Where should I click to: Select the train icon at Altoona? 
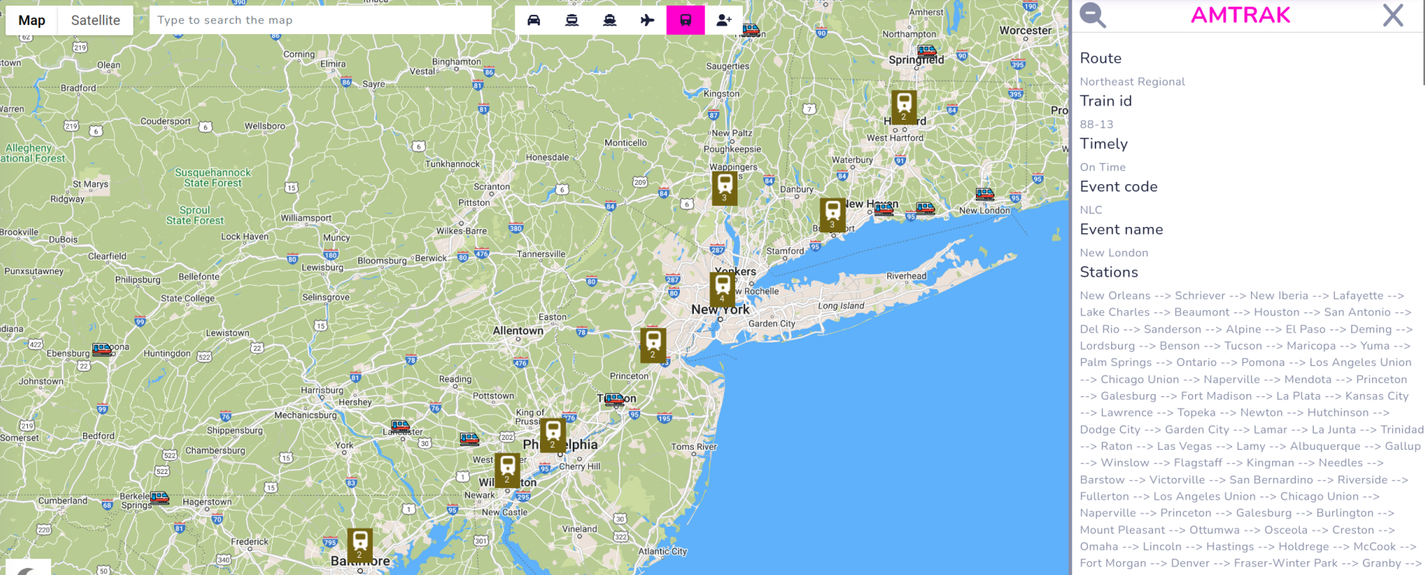[x=102, y=350]
